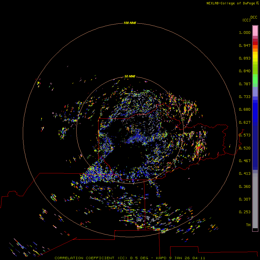Select the 0.520 scale value
The width and height of the screenshot is (260, 260).
pyautogui.click(x=245, y=148)
